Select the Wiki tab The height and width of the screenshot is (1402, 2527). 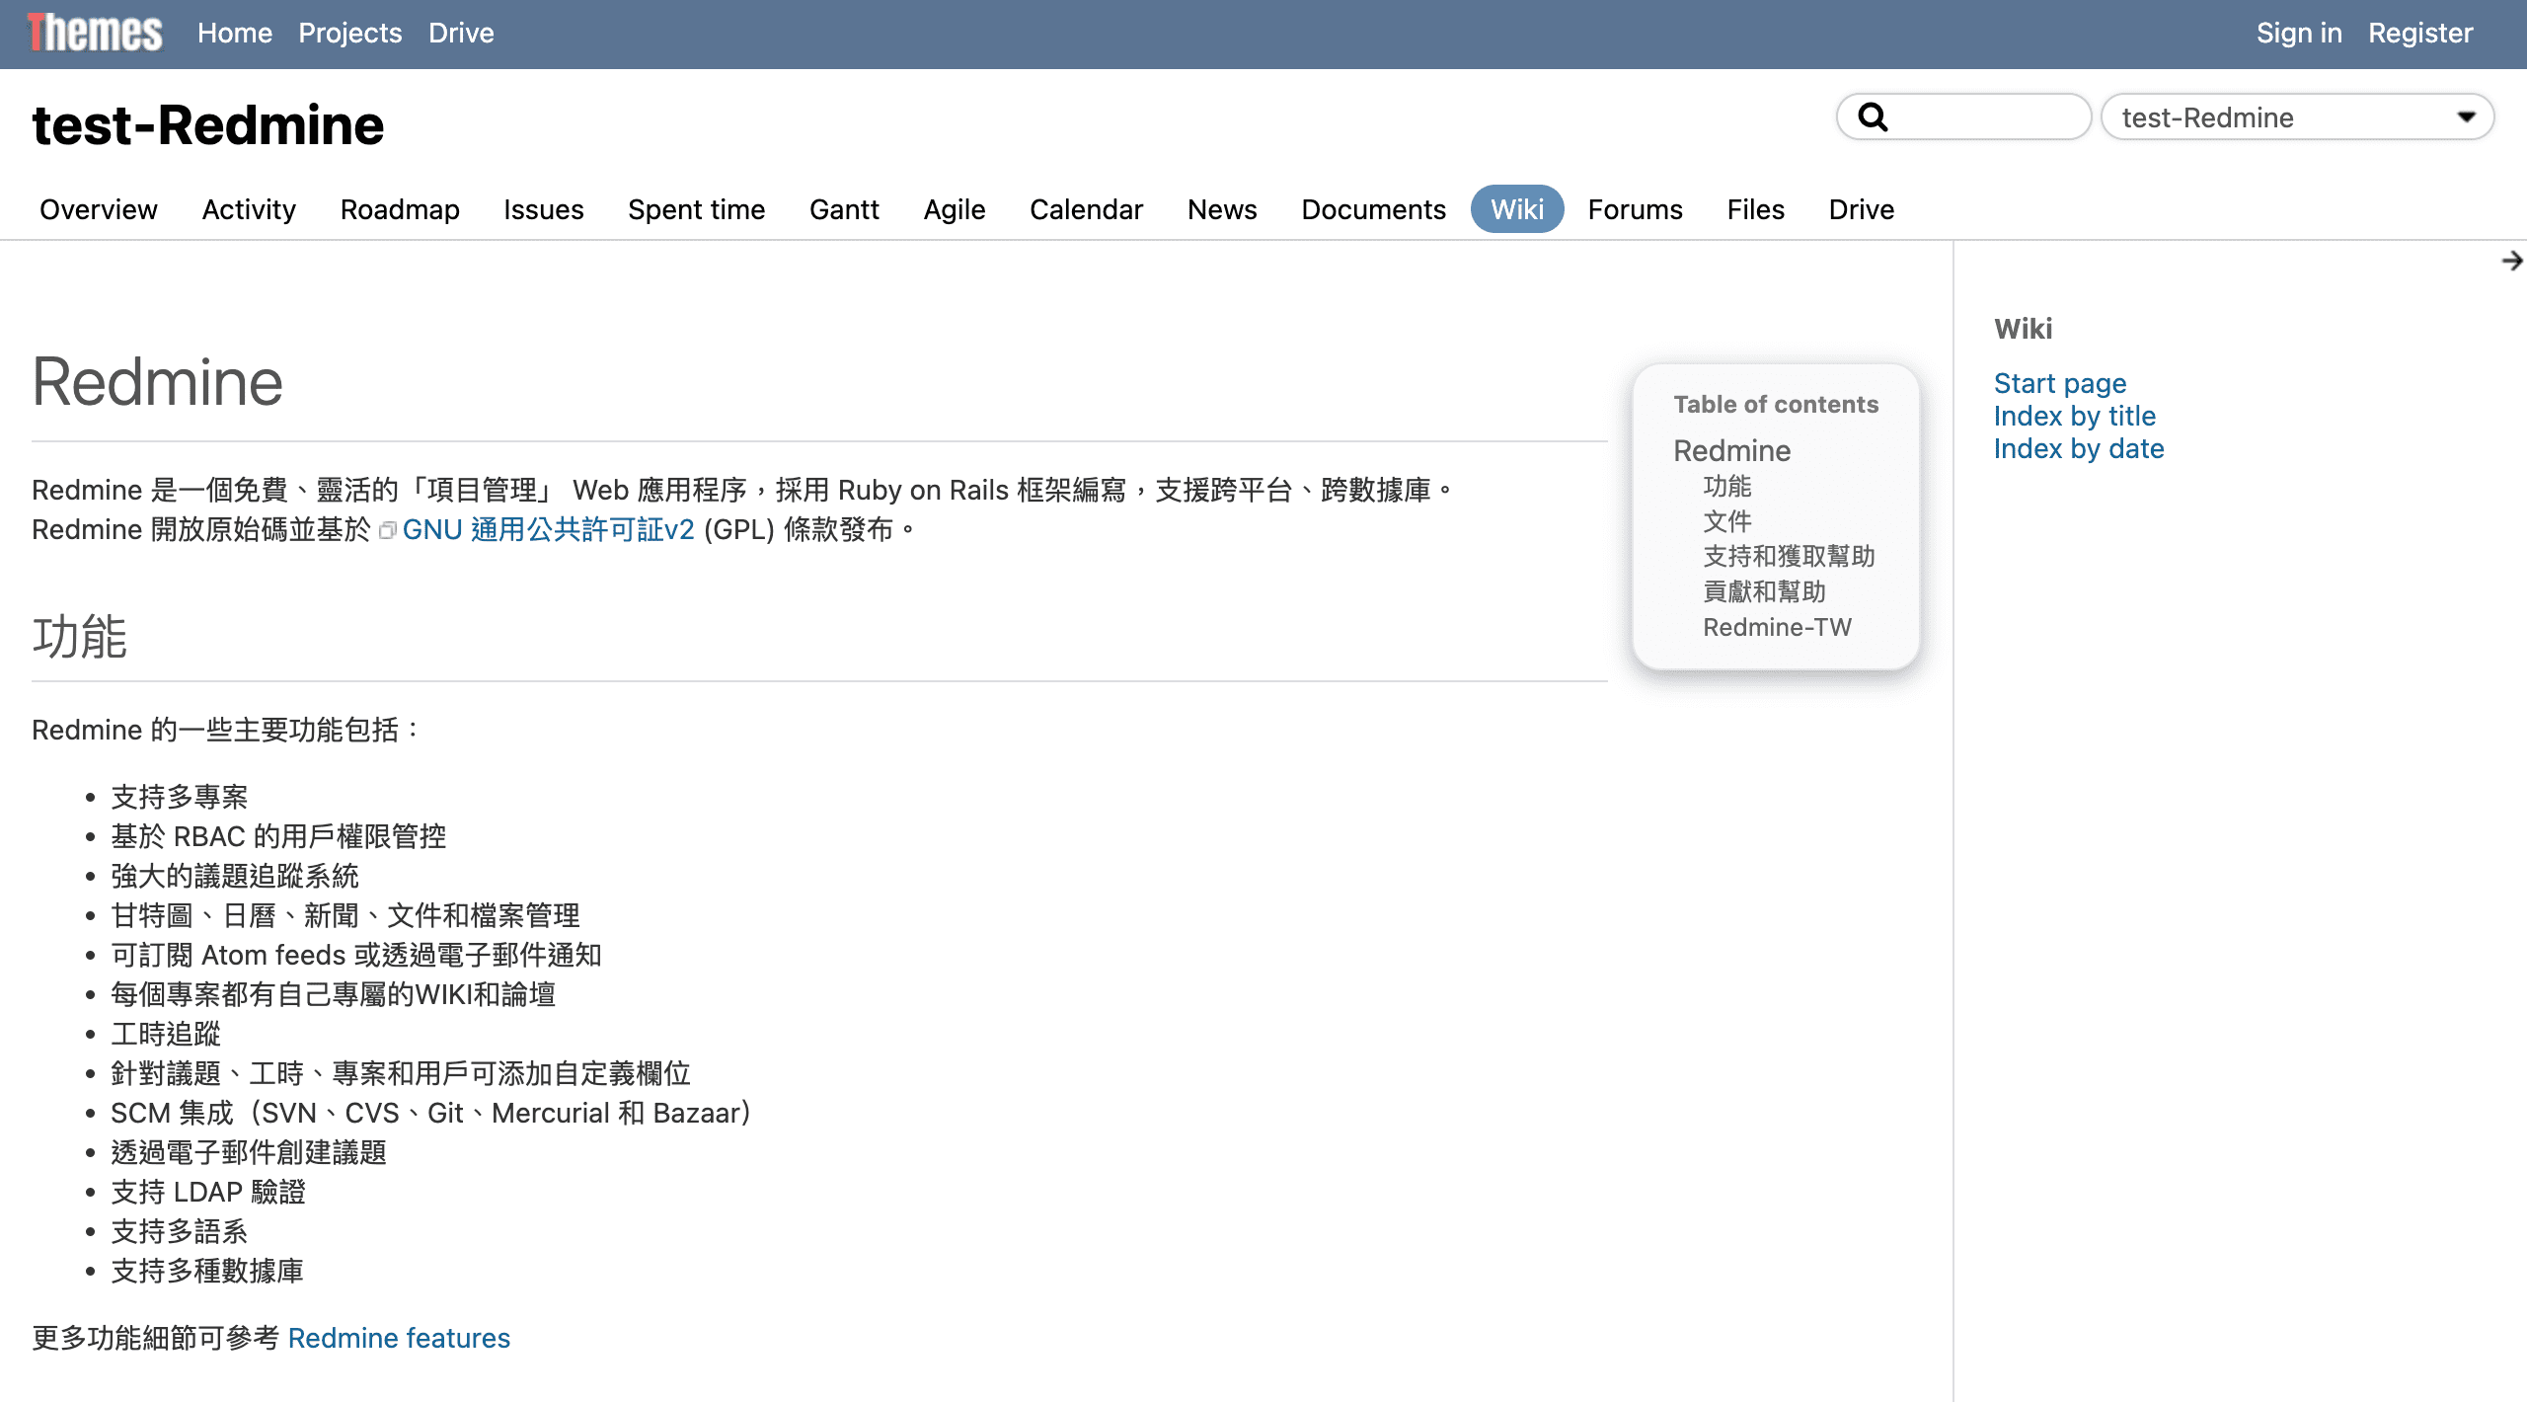point(1516,209)
